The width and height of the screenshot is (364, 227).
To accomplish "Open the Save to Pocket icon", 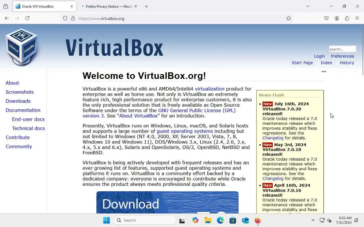I will [326, 18].
